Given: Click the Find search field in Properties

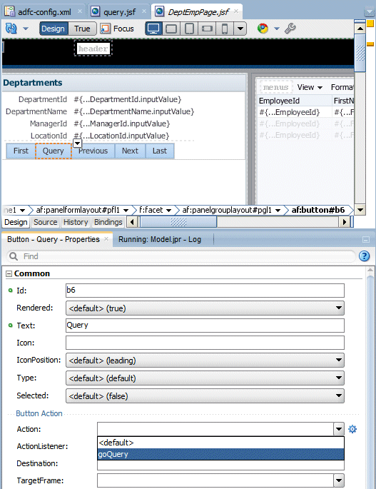Looking at the screenshot, I should 181,256.
